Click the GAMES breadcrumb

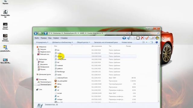[82, 33]
